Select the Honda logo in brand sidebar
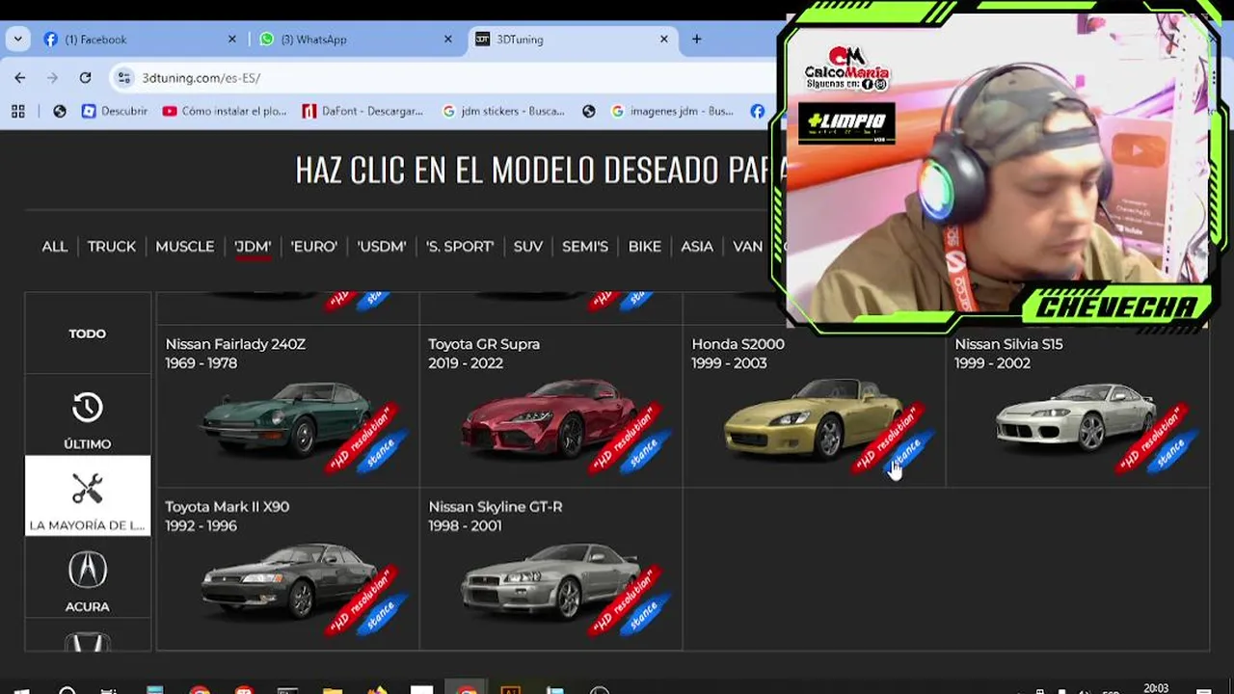 [x=88, y=641]
